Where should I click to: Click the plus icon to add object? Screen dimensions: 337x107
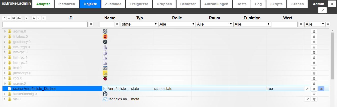pyautogui.click(x=34, y=18)
